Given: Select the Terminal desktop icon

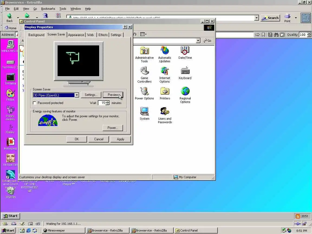Looking at the screenshot, I should (x=10, y=79).
